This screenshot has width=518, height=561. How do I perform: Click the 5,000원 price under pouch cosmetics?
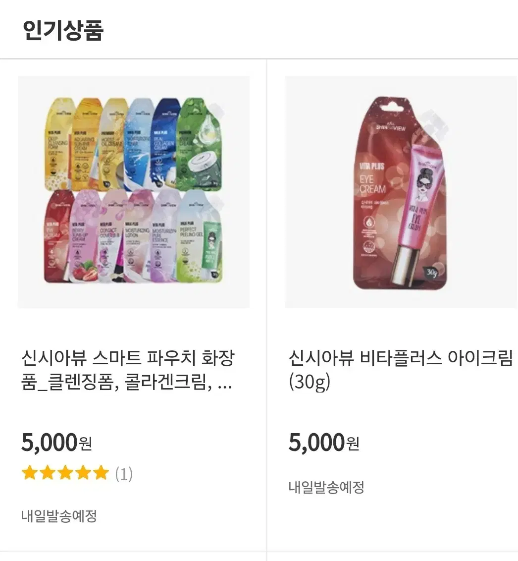tap(56, 442)
